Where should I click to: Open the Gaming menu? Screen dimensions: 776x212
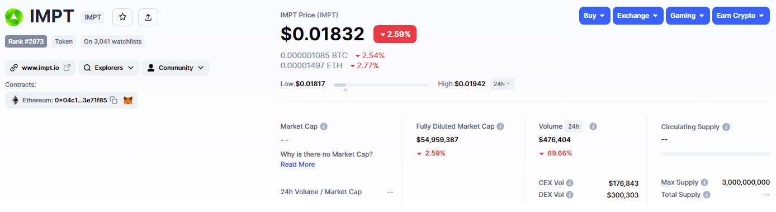click(688, 16)
